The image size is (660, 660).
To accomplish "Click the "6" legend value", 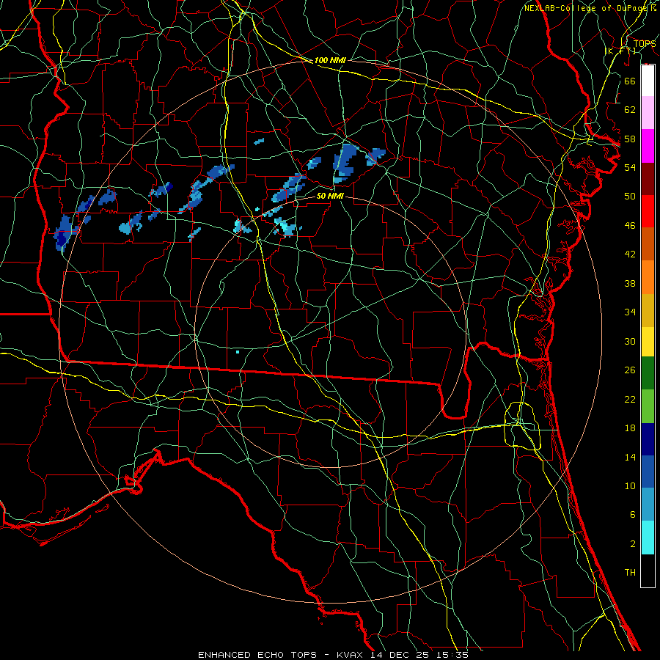I will 632,515.
